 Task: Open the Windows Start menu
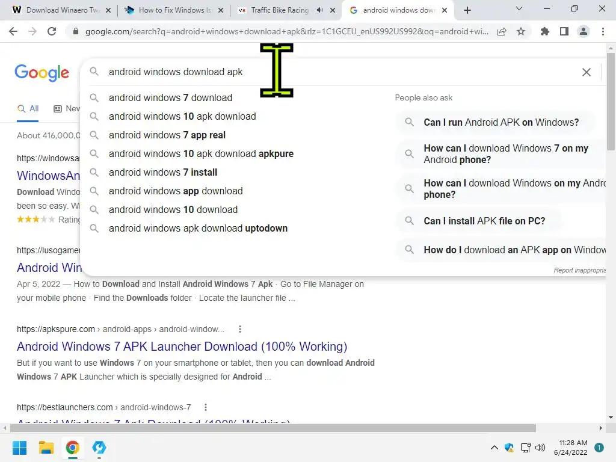[x=19, y=448]
